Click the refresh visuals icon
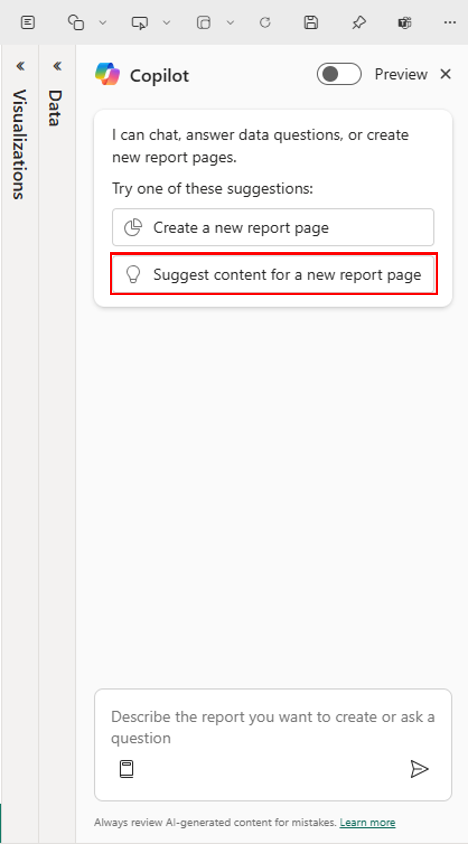Viewport: 468px width, 844px height. click(265, 23)
